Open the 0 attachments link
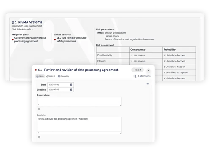 [x=144, y=76]
